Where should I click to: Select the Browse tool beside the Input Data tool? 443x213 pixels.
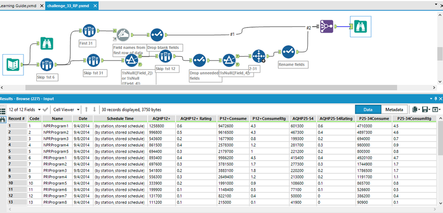coord(47,43)
